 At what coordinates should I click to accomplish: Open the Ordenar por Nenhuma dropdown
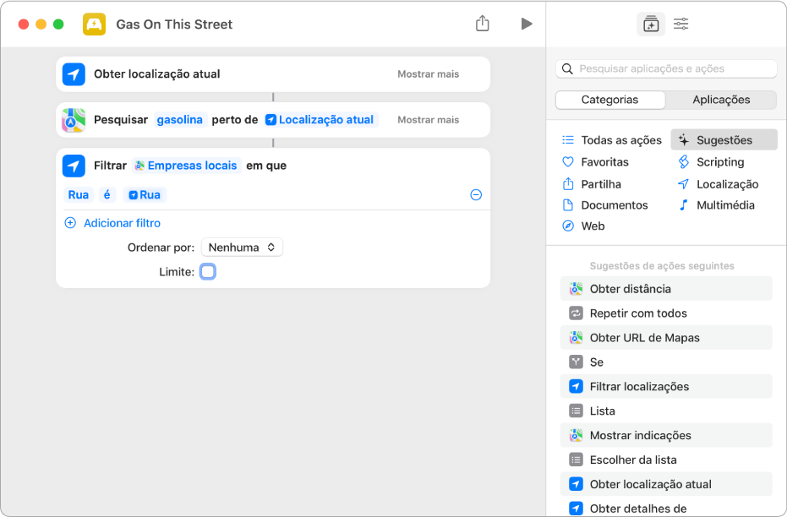(x=242, y=248)
